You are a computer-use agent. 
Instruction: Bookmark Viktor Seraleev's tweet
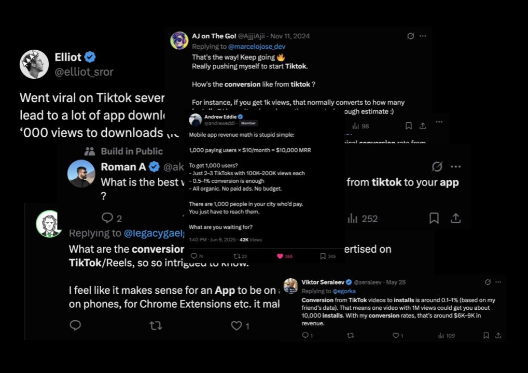(486, 336)
